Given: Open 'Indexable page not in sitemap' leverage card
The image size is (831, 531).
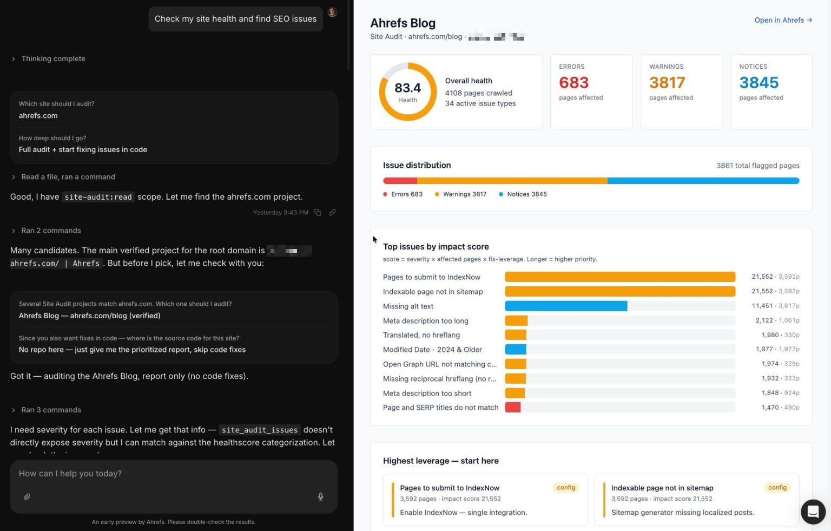Looking at the screenshot, I should (x=697, y=500).
